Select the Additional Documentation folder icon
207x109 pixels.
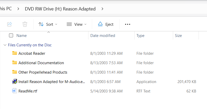pos(15,62)
